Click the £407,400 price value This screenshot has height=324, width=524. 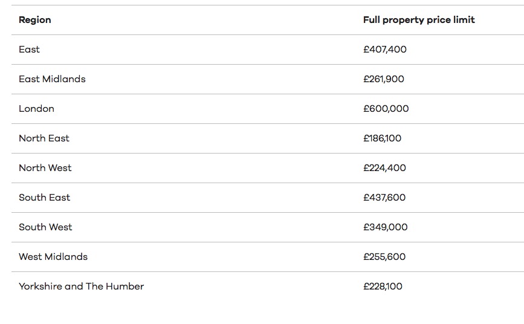(385, 50)
